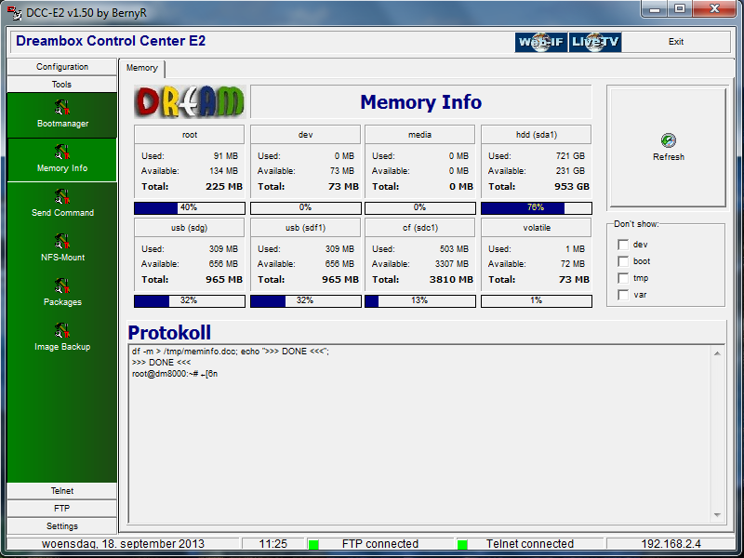744x558 pixels.
Task: Click the 'usb (sdg)' partition header
Action: pos(190,228)
